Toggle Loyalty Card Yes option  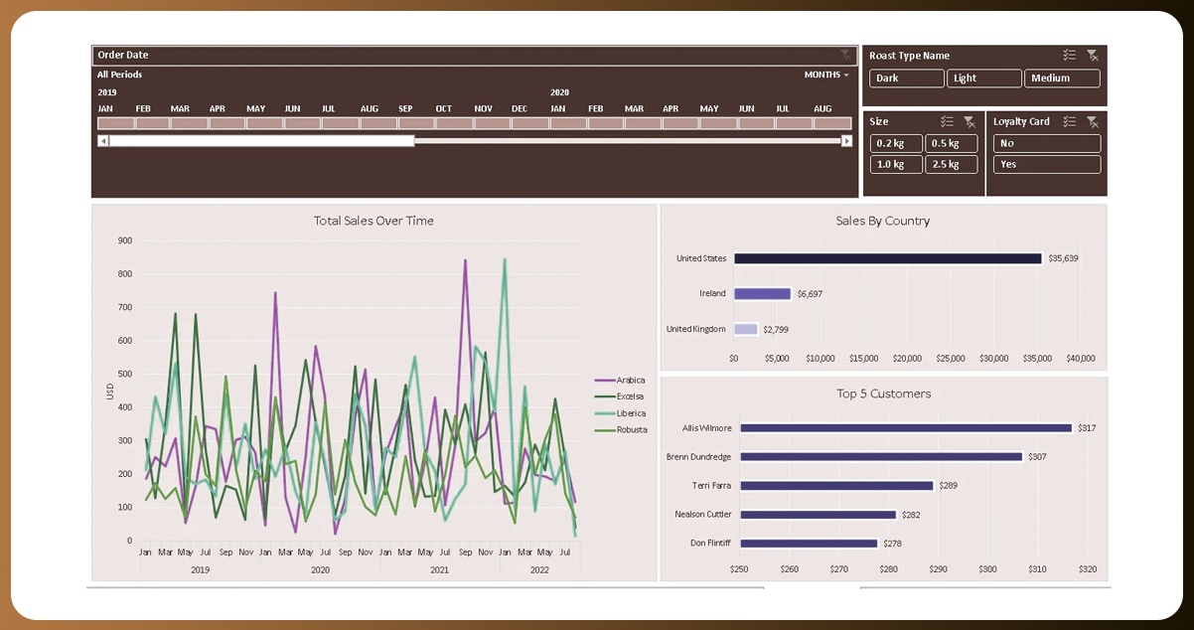(1046, 164)
